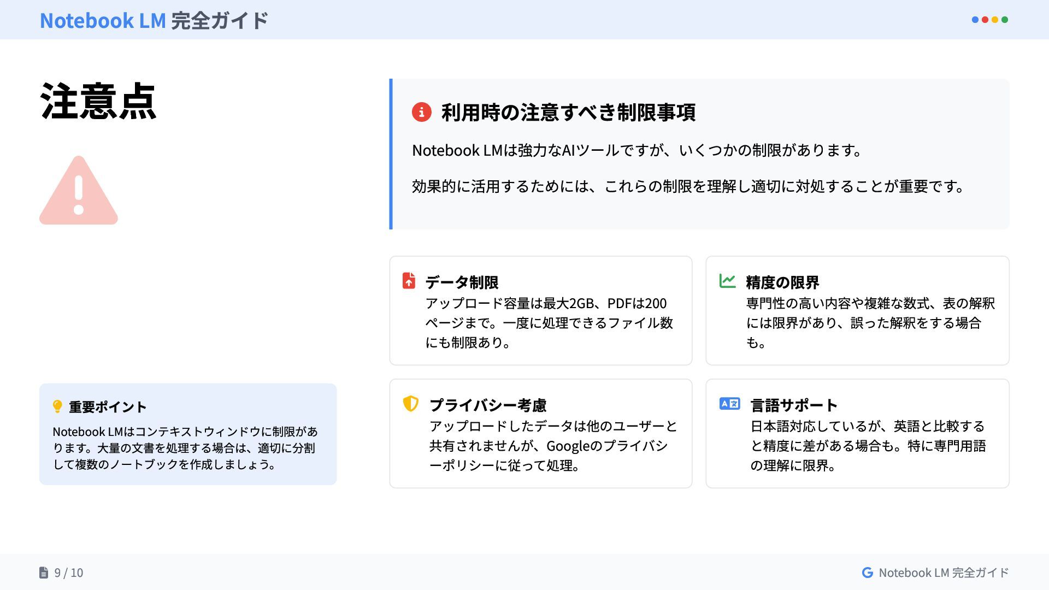Click the Google G logo in footer

coord(867,573)
